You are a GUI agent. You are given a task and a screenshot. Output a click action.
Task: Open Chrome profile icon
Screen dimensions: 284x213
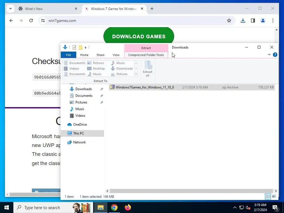click(x=263, y=21)
